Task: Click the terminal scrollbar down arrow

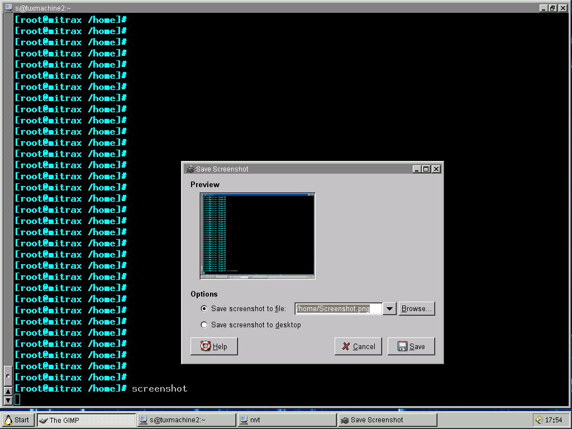Action: pyautogui.click(x=8, y=401)
